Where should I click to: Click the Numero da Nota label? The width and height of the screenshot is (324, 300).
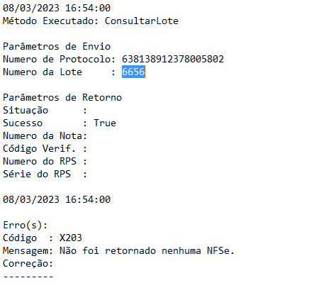coord(45,135)
